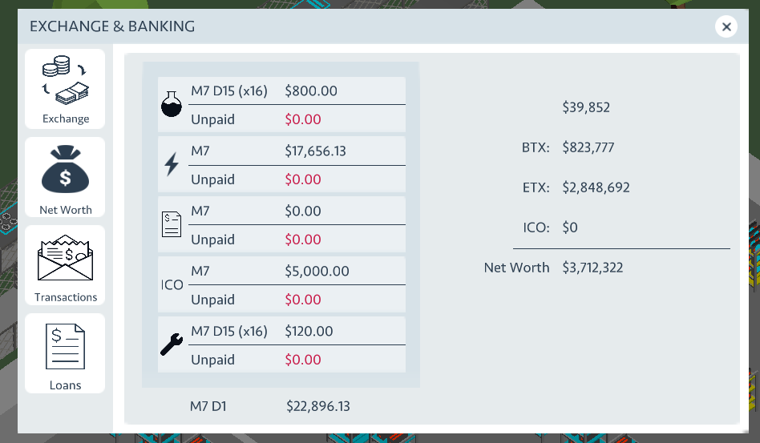Click the electricity lightning bolt icon
This screenshot has height=443, width=760.
click(x=171, y=164)
